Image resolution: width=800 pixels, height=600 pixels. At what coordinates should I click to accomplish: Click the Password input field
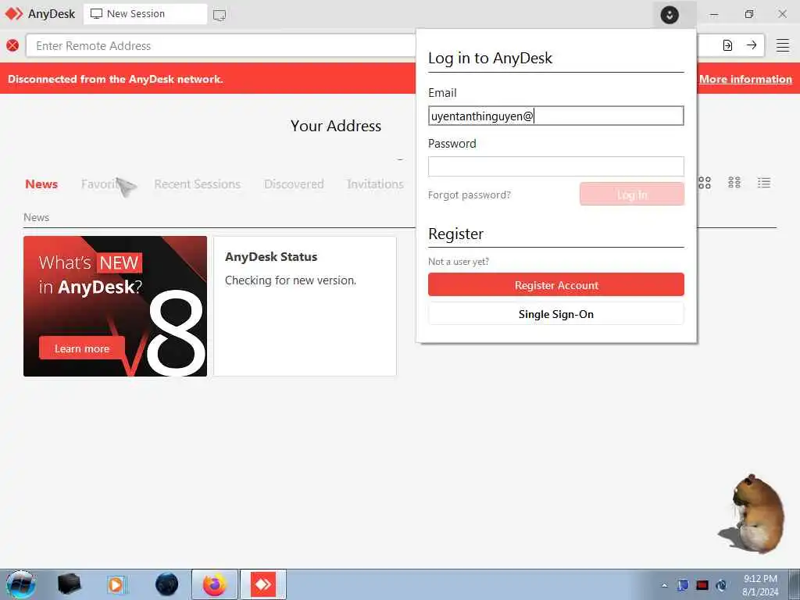click(555, 166)
